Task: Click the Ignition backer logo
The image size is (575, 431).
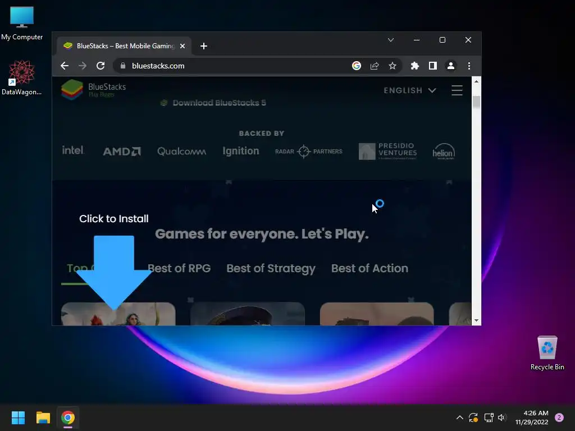Action: 240,151
